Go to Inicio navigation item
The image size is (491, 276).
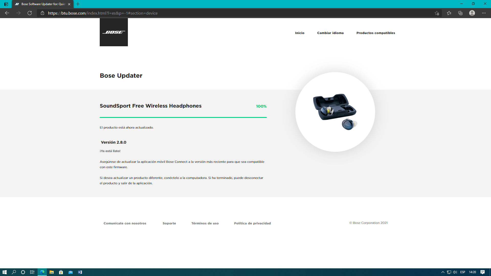[299, 33]
